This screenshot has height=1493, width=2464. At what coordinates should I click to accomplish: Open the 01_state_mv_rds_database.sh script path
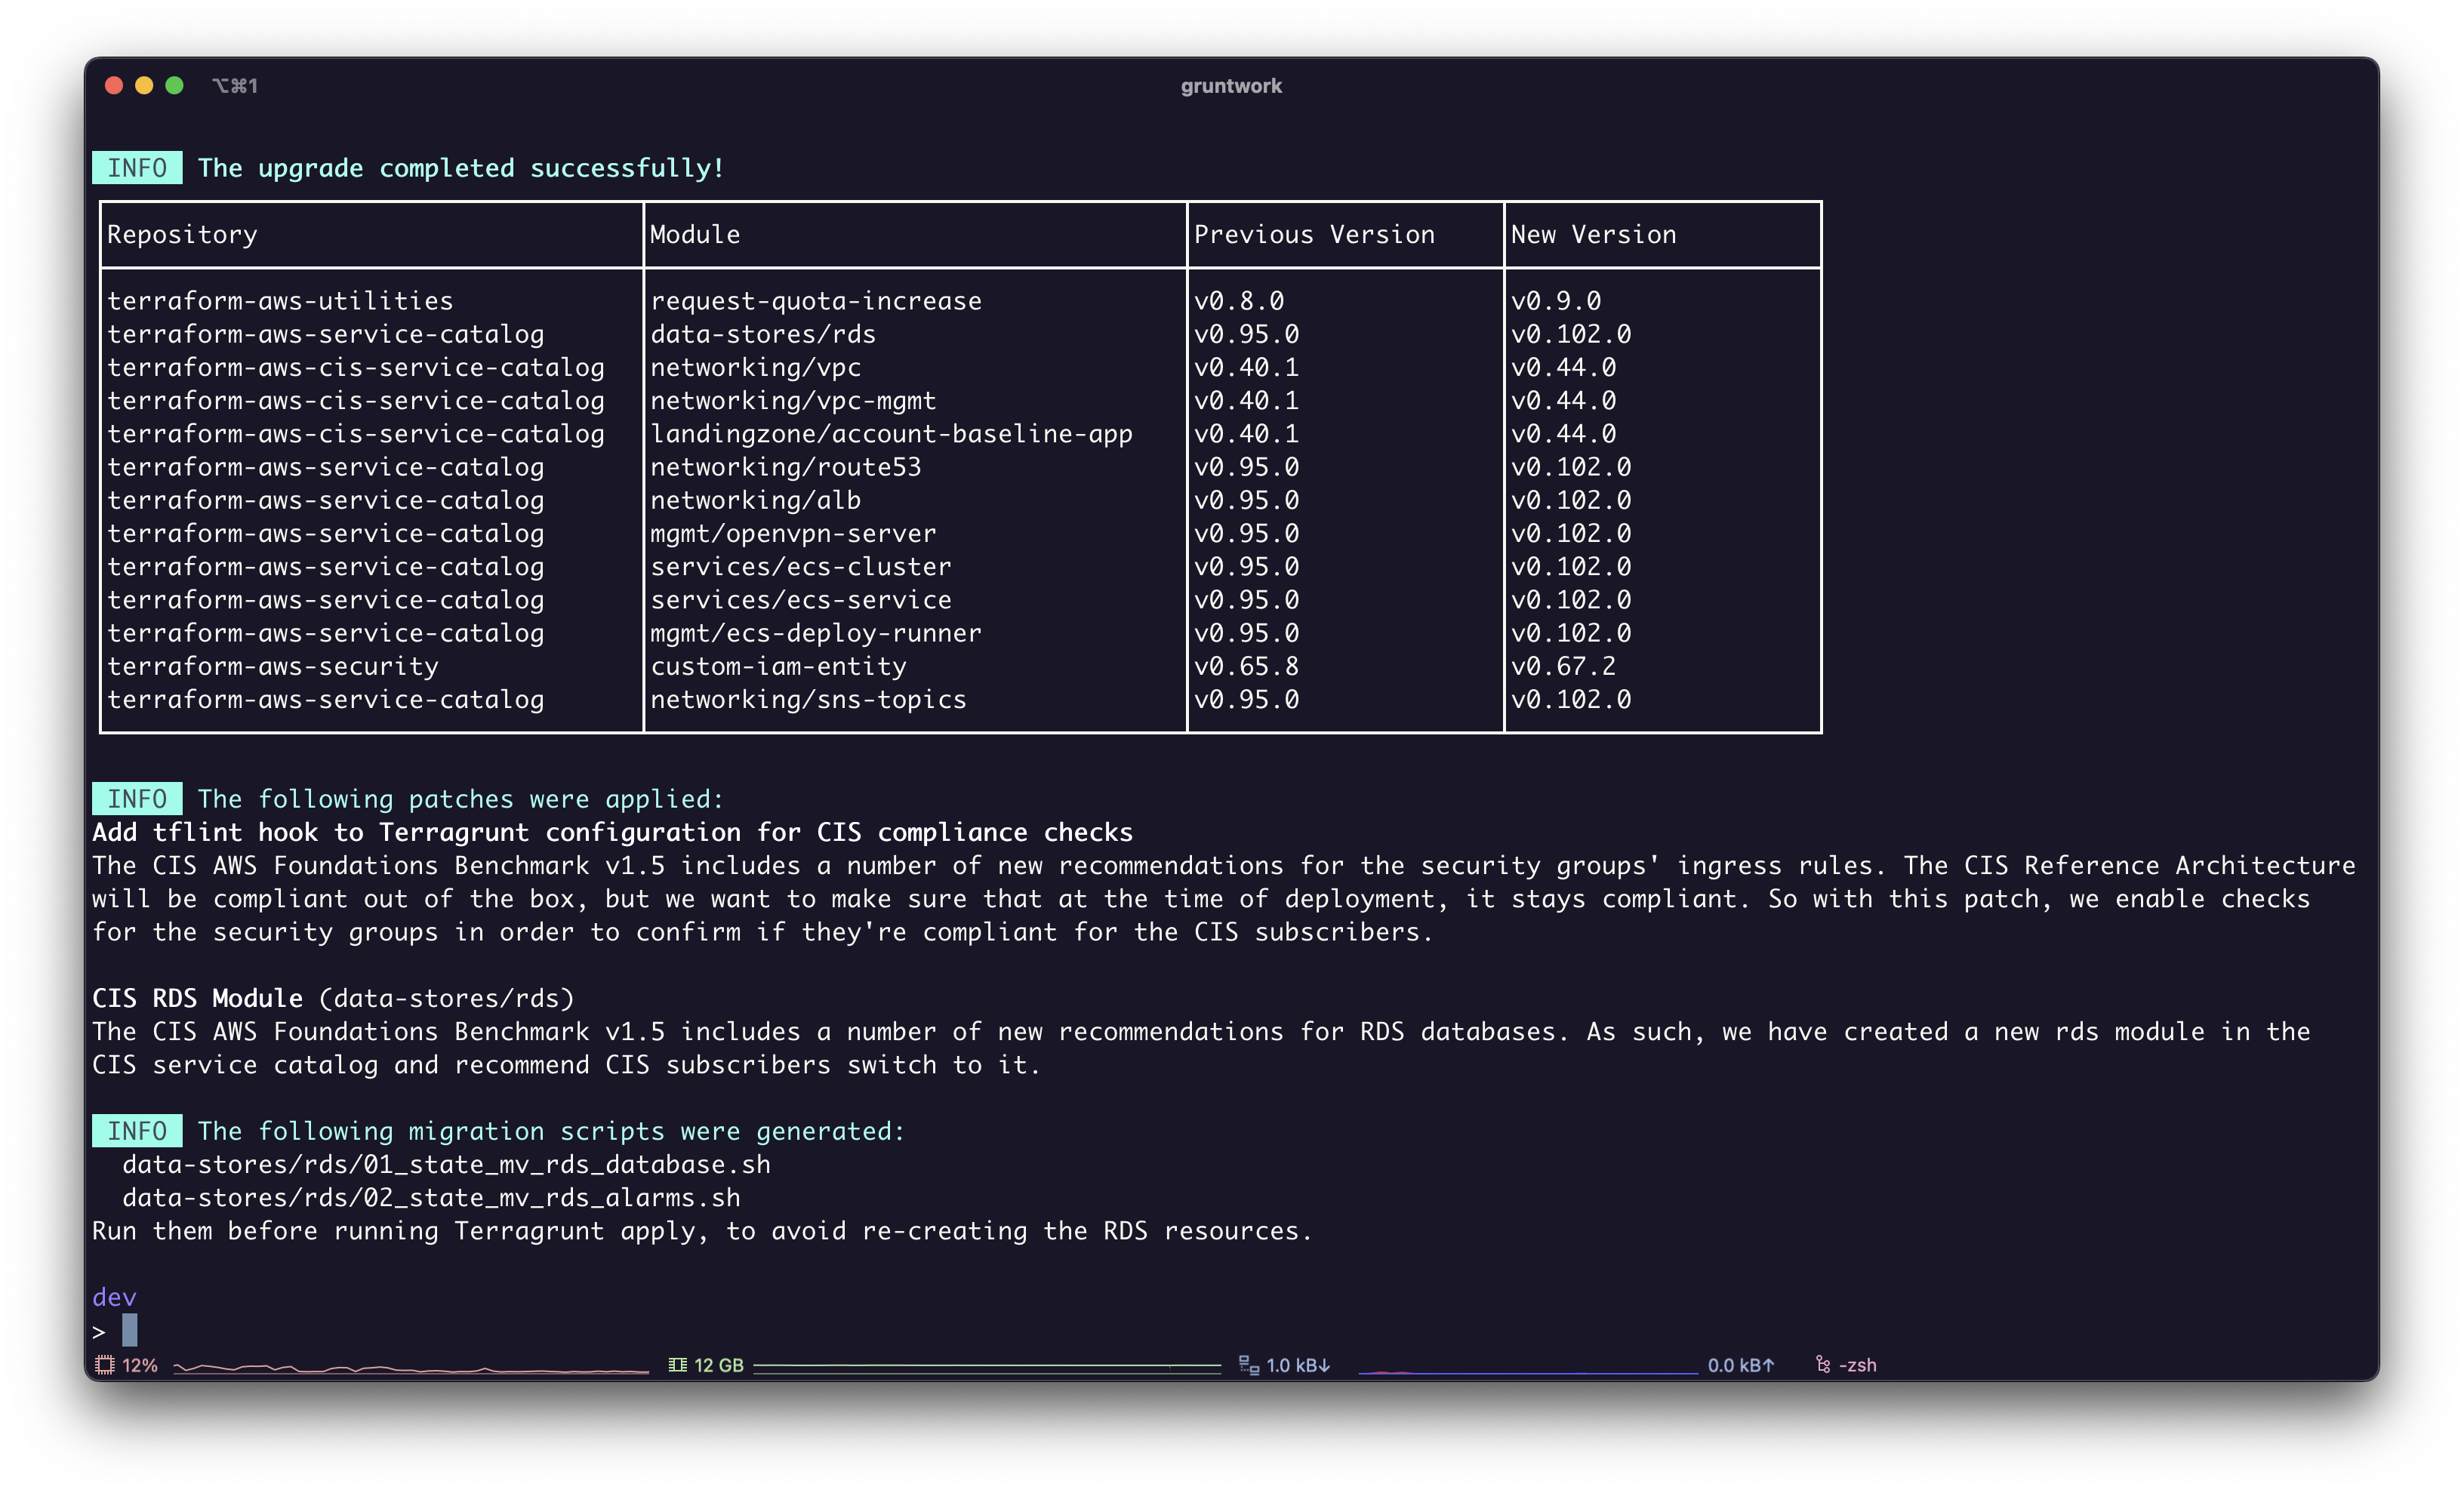[x=447, y=1164]
